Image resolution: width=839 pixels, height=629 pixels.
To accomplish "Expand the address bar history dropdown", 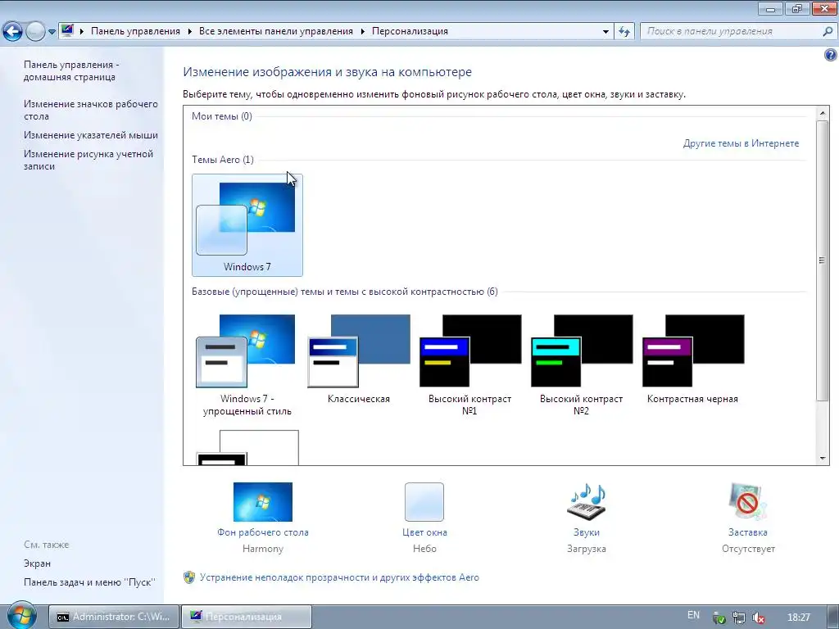I will tap(605, 32).
